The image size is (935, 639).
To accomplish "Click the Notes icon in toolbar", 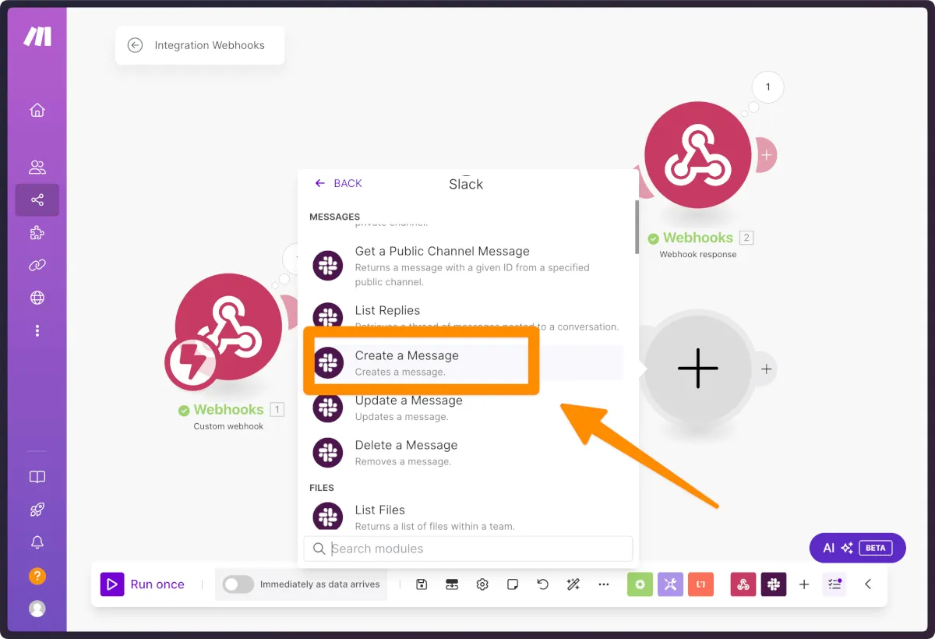I will coord(513,584).
